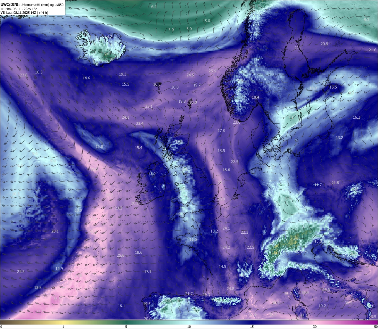378x329 pixels.
Task: Click the valid time 'VT: Lau. 08.11.2025 14Z (+44 h)'
Action: coord(24,13)
